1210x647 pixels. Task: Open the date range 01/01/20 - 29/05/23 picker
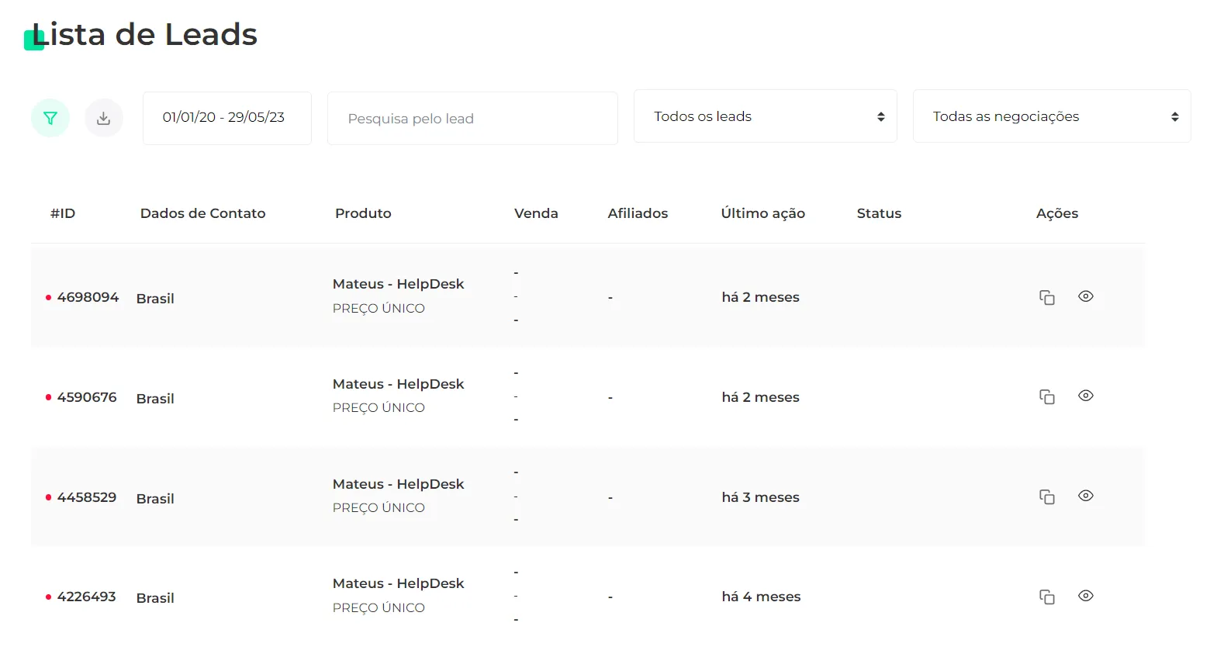(227, 118)
